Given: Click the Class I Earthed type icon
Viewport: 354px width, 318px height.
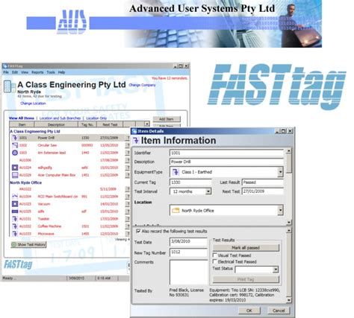Looking at the screenshot, I should pyautogui.click(x=176, y=172).
